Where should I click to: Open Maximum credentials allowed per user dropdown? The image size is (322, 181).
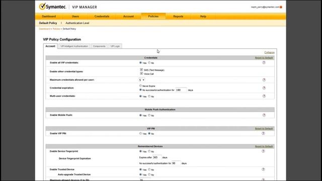pyautogui.click(x=142, y=80)
